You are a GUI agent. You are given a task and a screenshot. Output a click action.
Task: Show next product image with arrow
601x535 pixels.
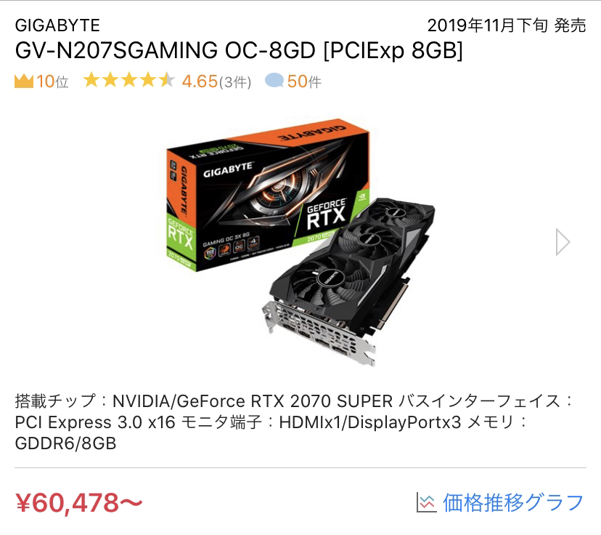pos(563,242)
